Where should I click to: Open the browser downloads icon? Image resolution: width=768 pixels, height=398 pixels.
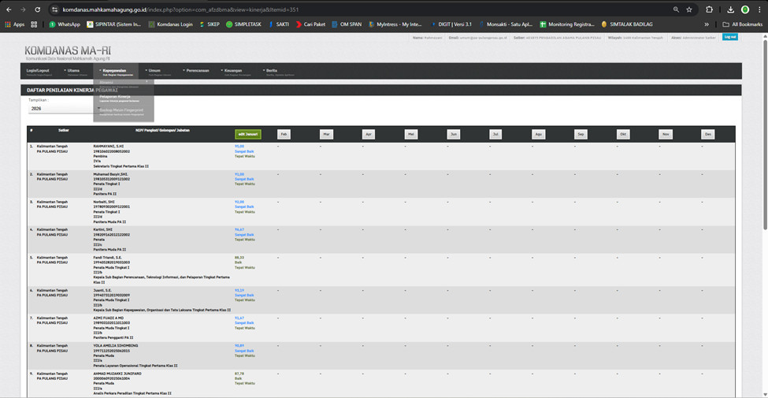(730, 9)
